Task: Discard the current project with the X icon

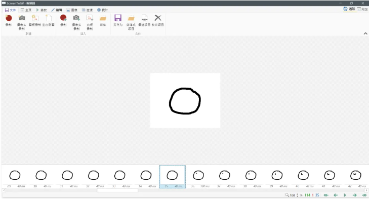Action: (157, 21)
